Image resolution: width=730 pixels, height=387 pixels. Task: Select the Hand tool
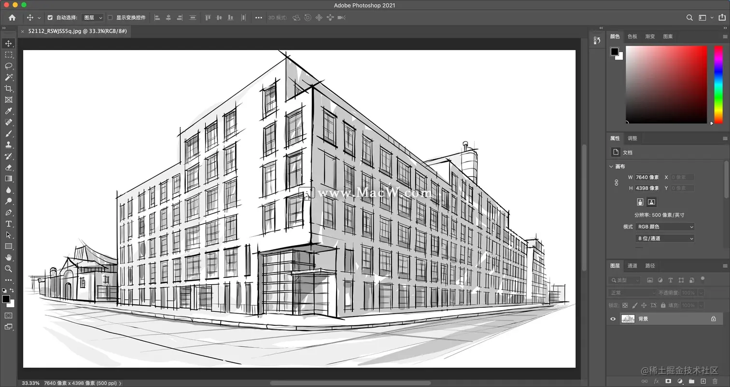tap(8, 258)
